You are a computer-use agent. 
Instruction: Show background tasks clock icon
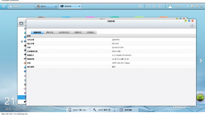(148, 6)
